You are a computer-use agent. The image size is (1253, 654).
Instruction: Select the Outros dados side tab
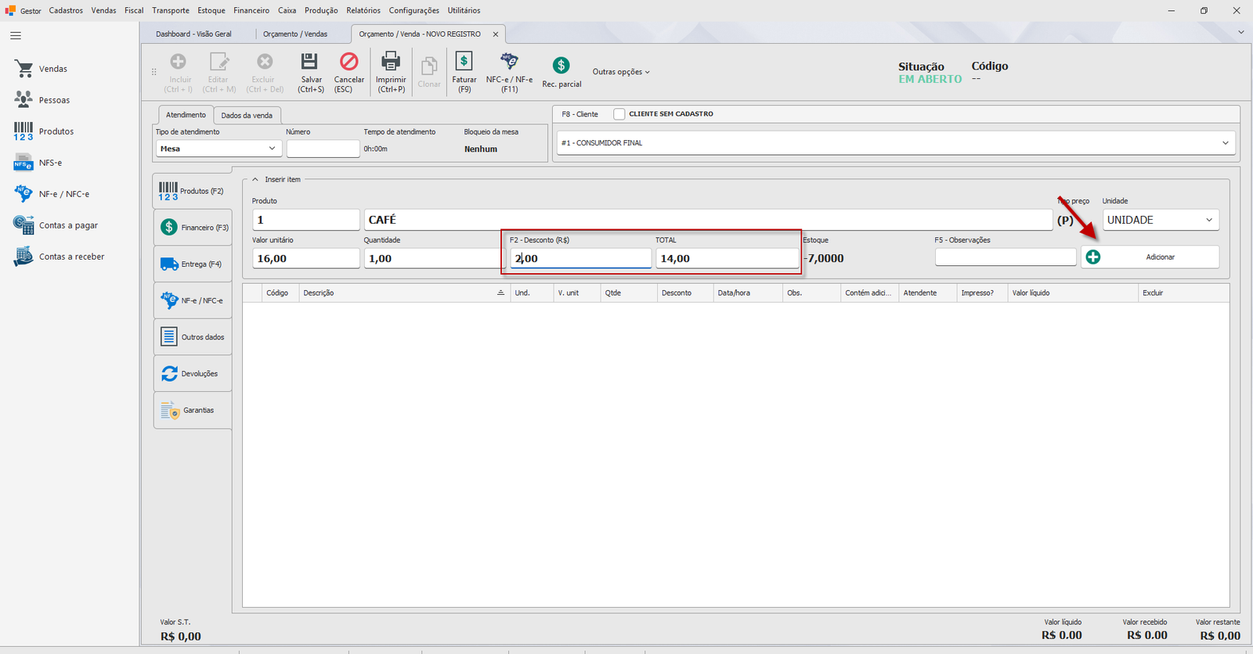pyautogui.click(x=193, y=336)
